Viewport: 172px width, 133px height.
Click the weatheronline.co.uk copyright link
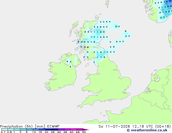[147, 130]
